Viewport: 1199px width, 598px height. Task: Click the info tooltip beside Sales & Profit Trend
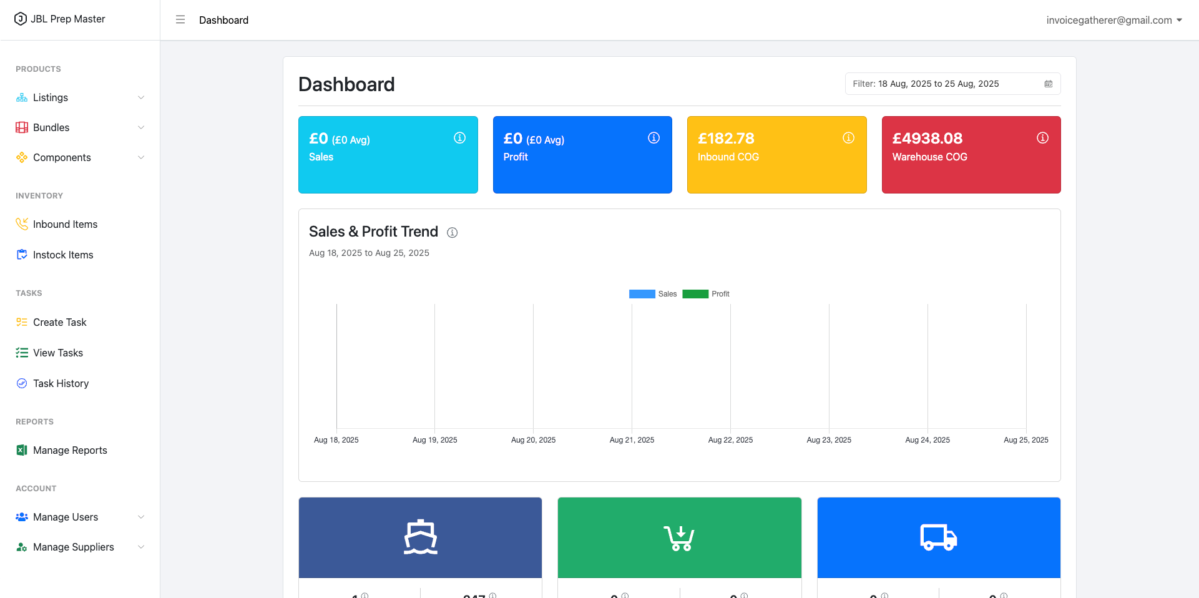452,232
